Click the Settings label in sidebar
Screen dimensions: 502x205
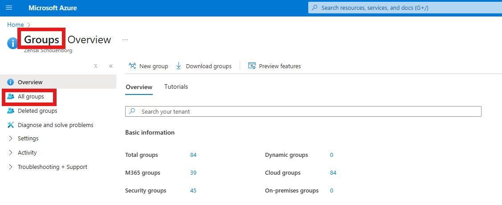coord(28,138)
